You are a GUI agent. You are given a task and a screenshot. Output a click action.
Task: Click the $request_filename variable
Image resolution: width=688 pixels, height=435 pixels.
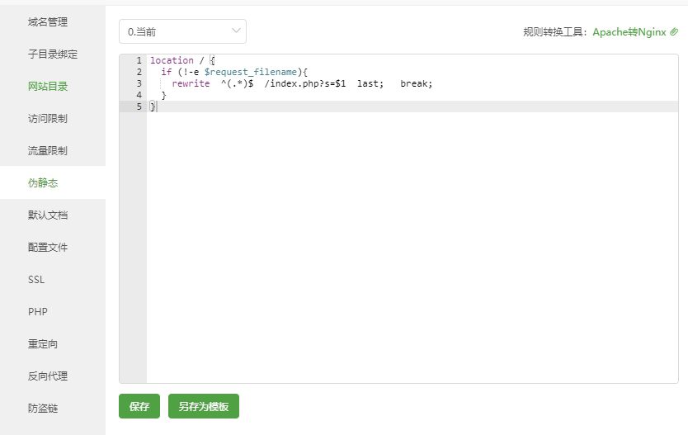(x=250, y=72)
